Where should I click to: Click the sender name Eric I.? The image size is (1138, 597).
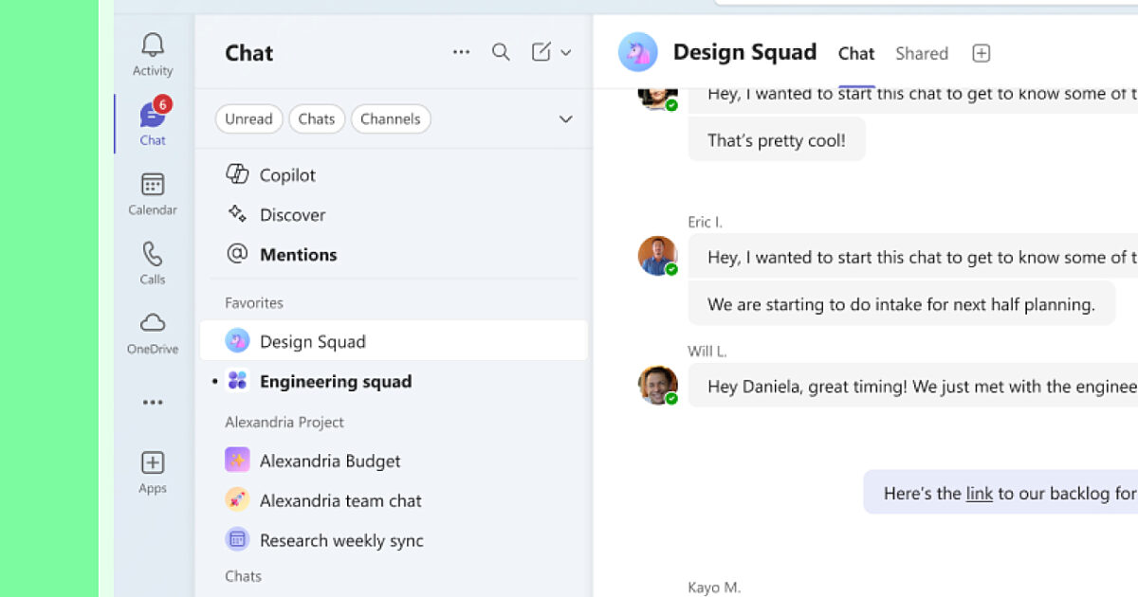706,223
